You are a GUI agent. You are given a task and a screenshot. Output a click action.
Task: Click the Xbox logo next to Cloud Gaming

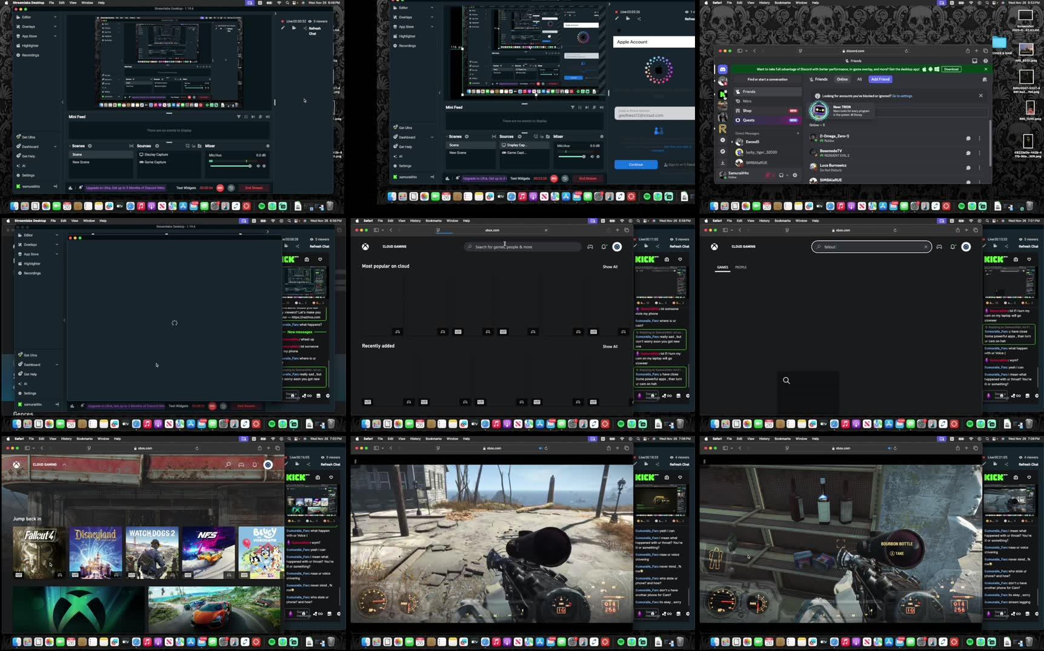[x=364, y=246]
